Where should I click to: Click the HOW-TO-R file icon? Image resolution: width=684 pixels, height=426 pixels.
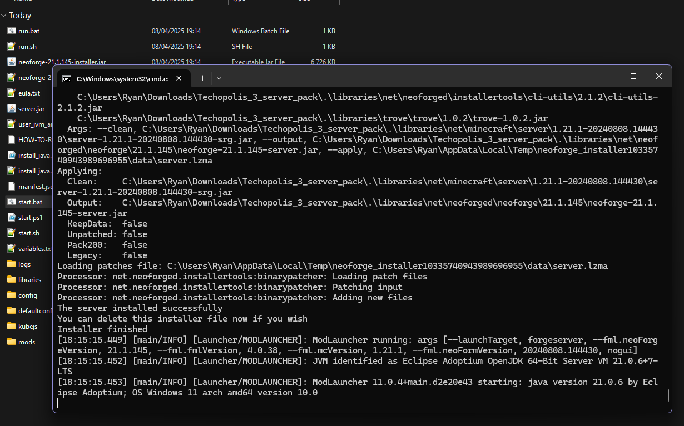pyautogui.click(x=11, y=140)
